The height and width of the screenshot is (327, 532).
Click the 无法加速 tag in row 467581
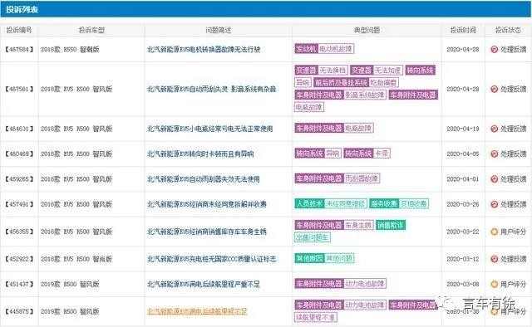point(388,71)
